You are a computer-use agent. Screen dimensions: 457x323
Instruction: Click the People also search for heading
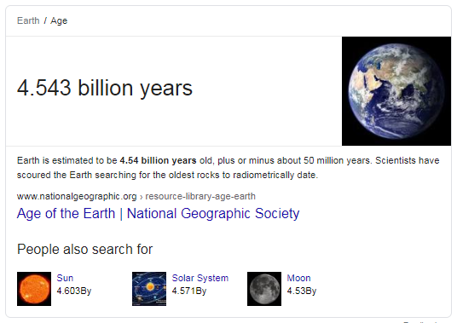pyautogui.click(x=84, y=250)
